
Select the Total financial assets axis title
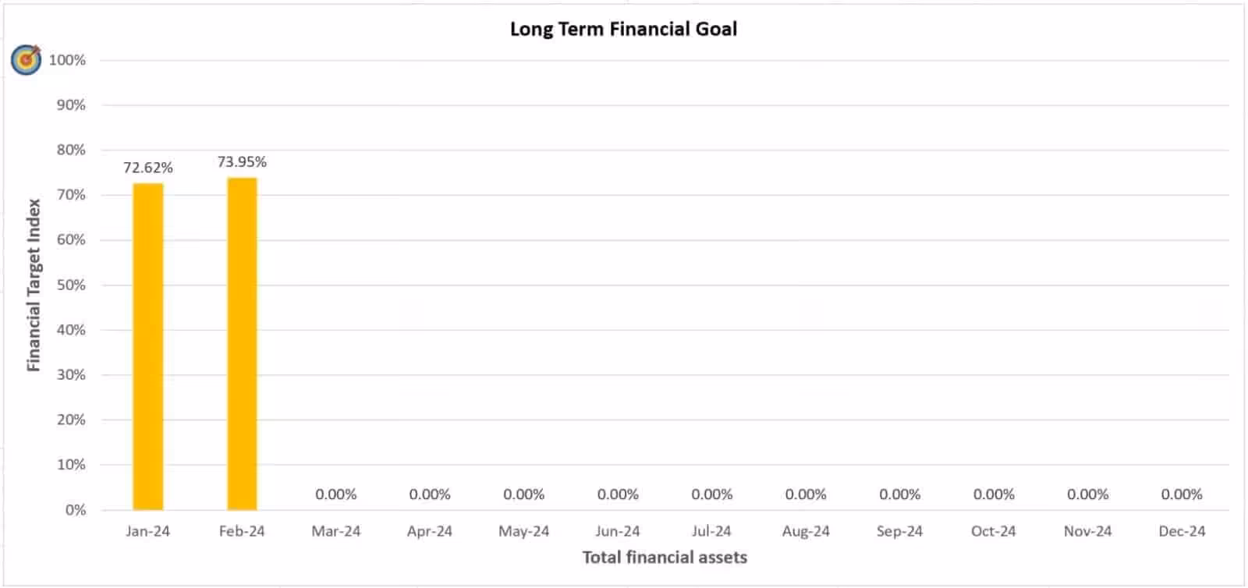click(665, 557)
